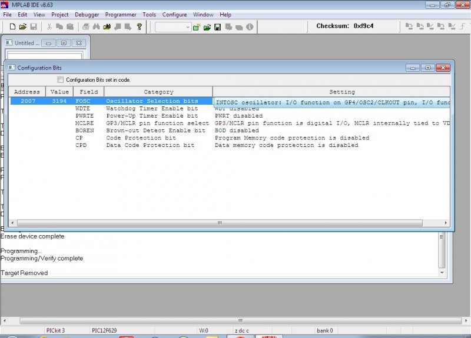The image size is (471, 338).
Task: Open the Debugger menu
Action: click(x=87, y=14)
